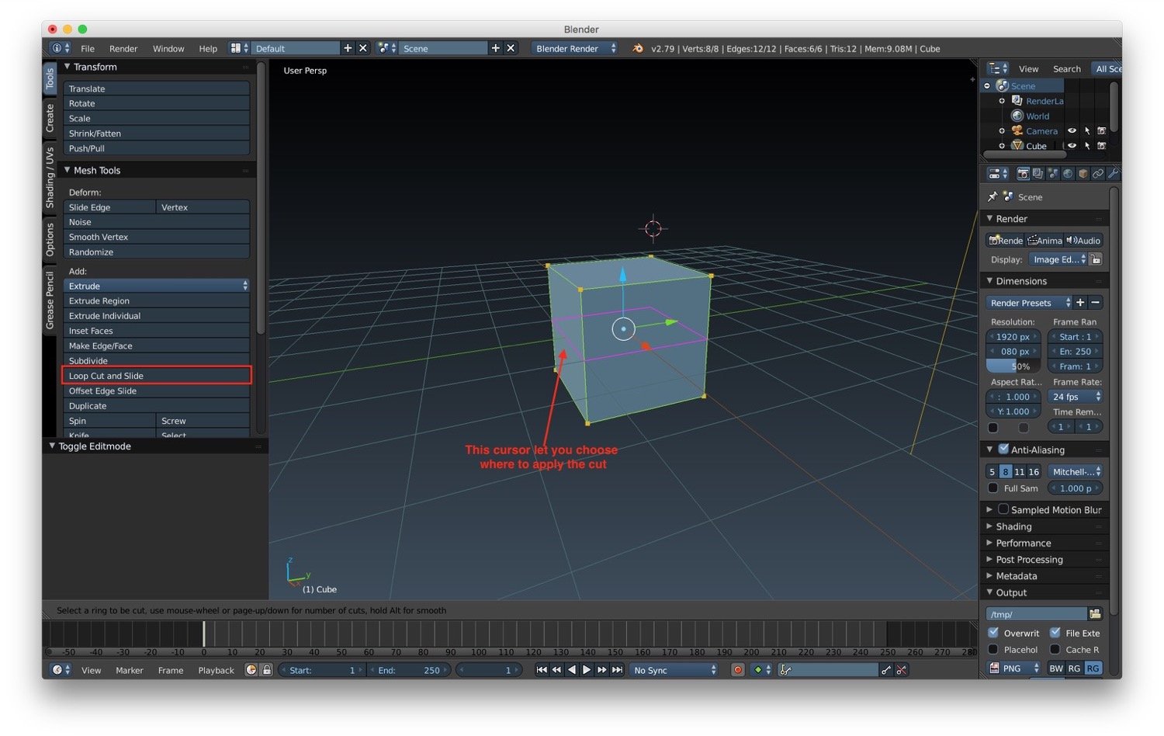The width and height of the screenshot is (1164, 736).
Task: Open the Extrude dropdown in Mesh Tools
Action: tap(157, 286)
